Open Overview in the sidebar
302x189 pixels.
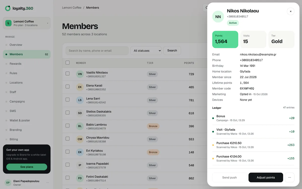27,45
